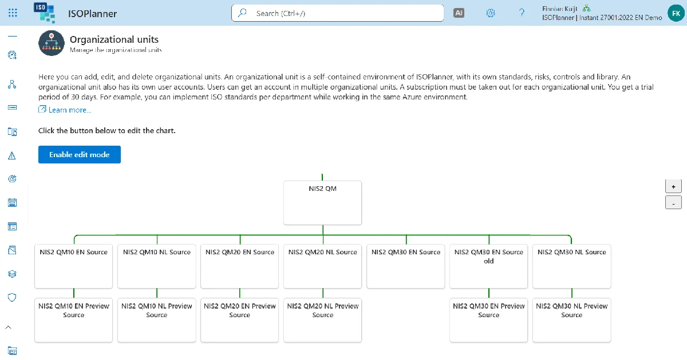Viewport: 687px width, 360px height.
Task: Open the FK user avatar menu
Action: [x=675, y=13]
